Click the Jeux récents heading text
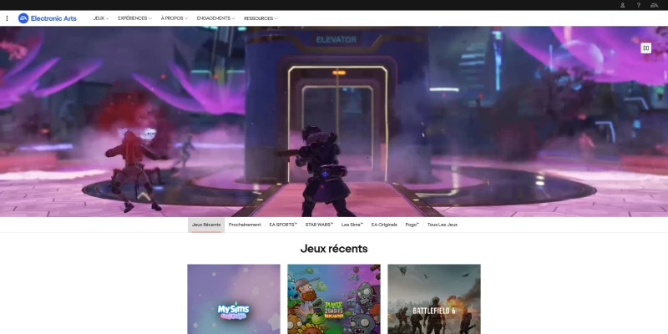 pos(334,249)
